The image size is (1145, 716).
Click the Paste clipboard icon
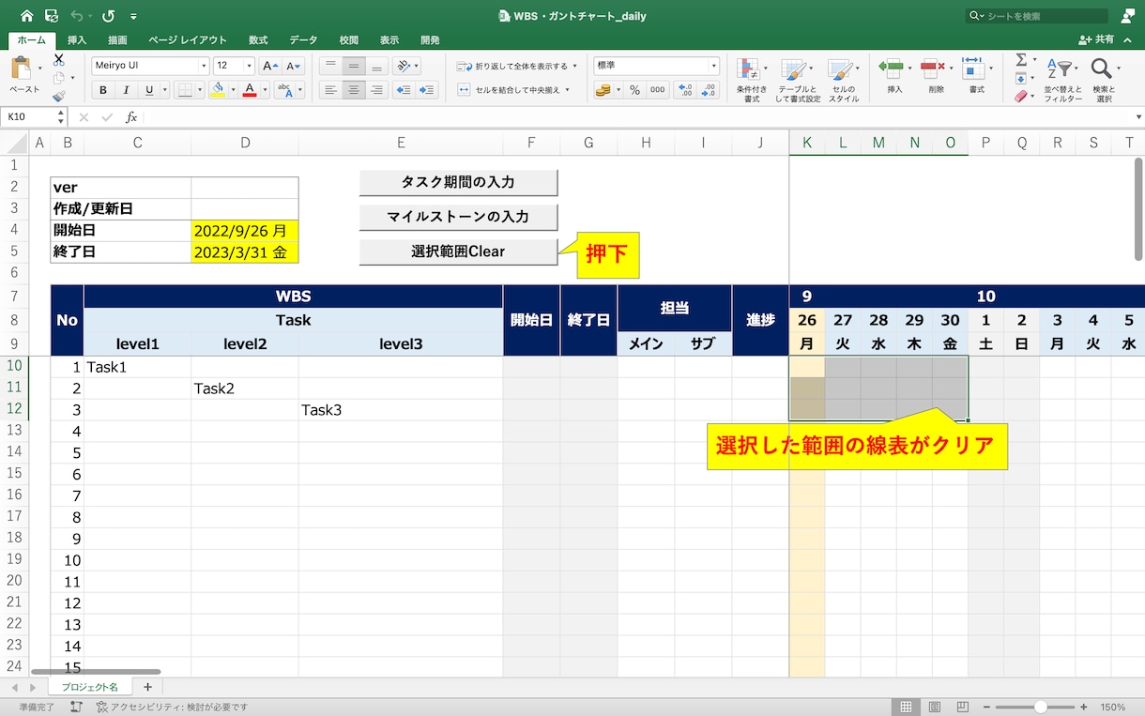pos(22,69)
